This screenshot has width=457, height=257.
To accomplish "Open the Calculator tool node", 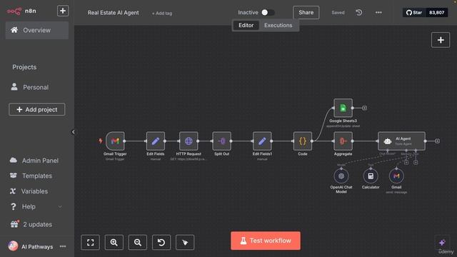I will tap(371, 176).
